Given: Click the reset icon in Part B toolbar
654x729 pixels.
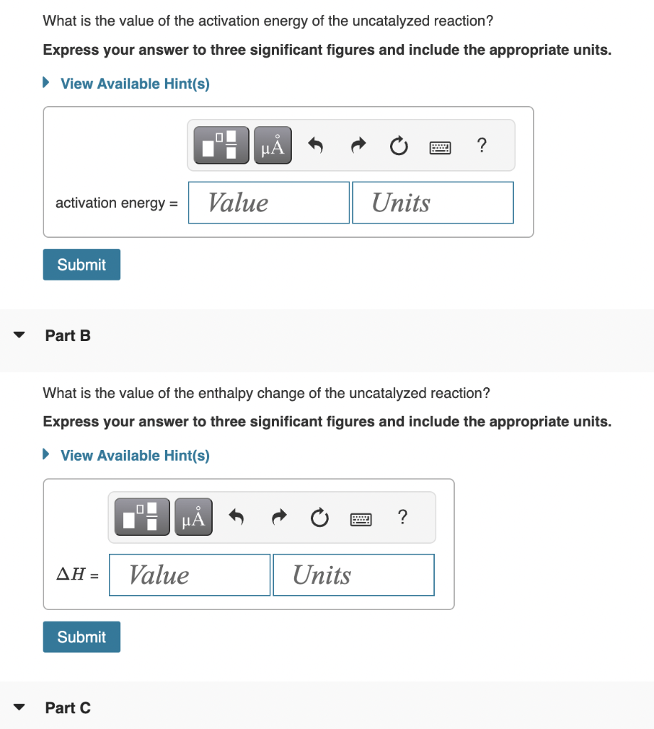Looking at the screenshot, I should [x=320, y=518].
